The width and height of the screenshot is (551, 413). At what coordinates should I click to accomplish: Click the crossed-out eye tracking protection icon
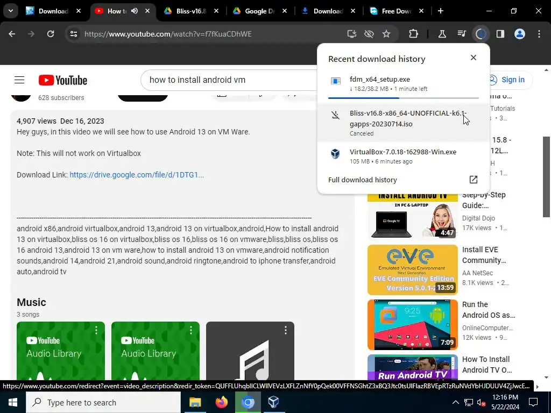point(369,34)
